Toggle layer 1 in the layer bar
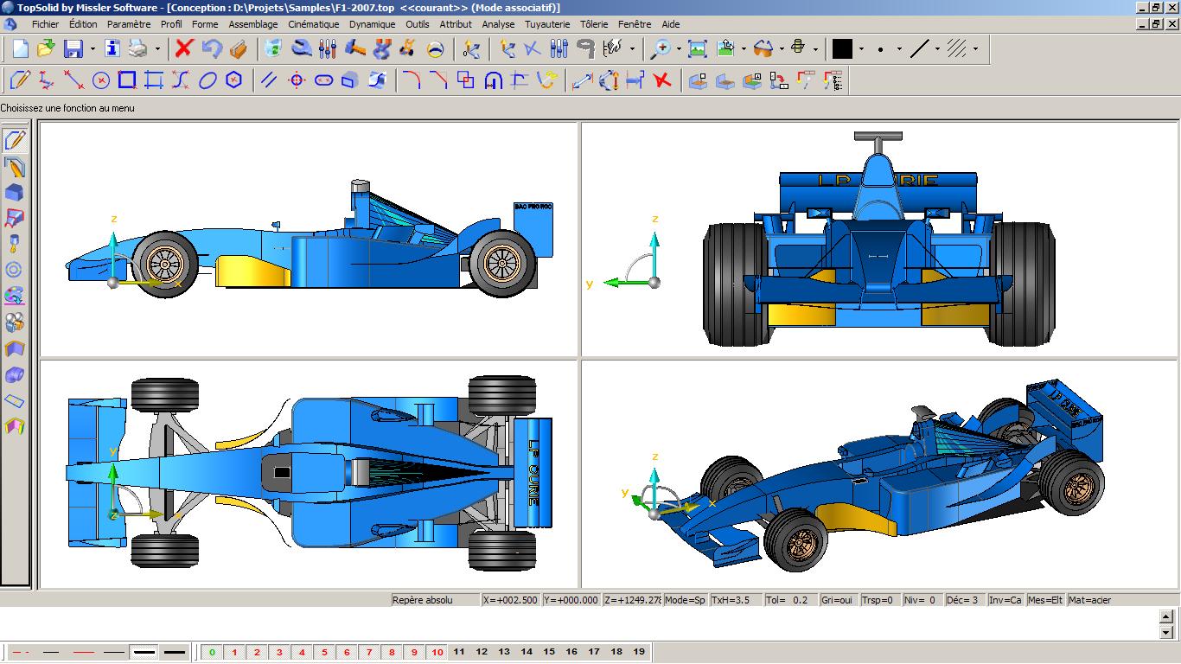This screenshot has width=1181, height=664. coord(234,652)
